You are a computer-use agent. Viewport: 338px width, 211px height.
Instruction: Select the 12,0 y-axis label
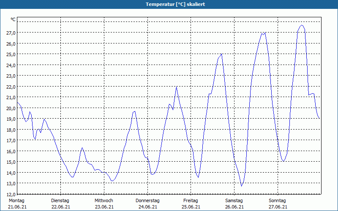click(x=11, y=194)
